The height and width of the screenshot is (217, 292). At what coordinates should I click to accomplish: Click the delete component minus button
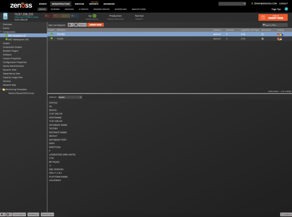(x=76, y=25)
